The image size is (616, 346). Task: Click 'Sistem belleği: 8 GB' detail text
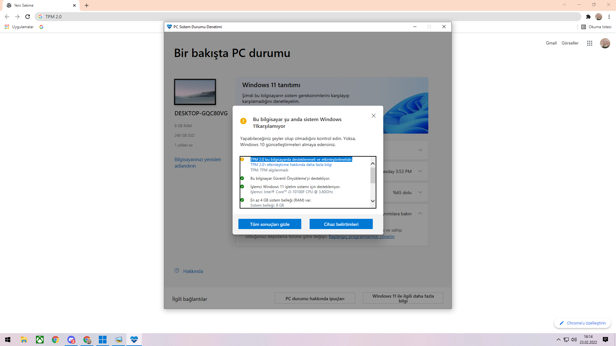tap(267, 205)
